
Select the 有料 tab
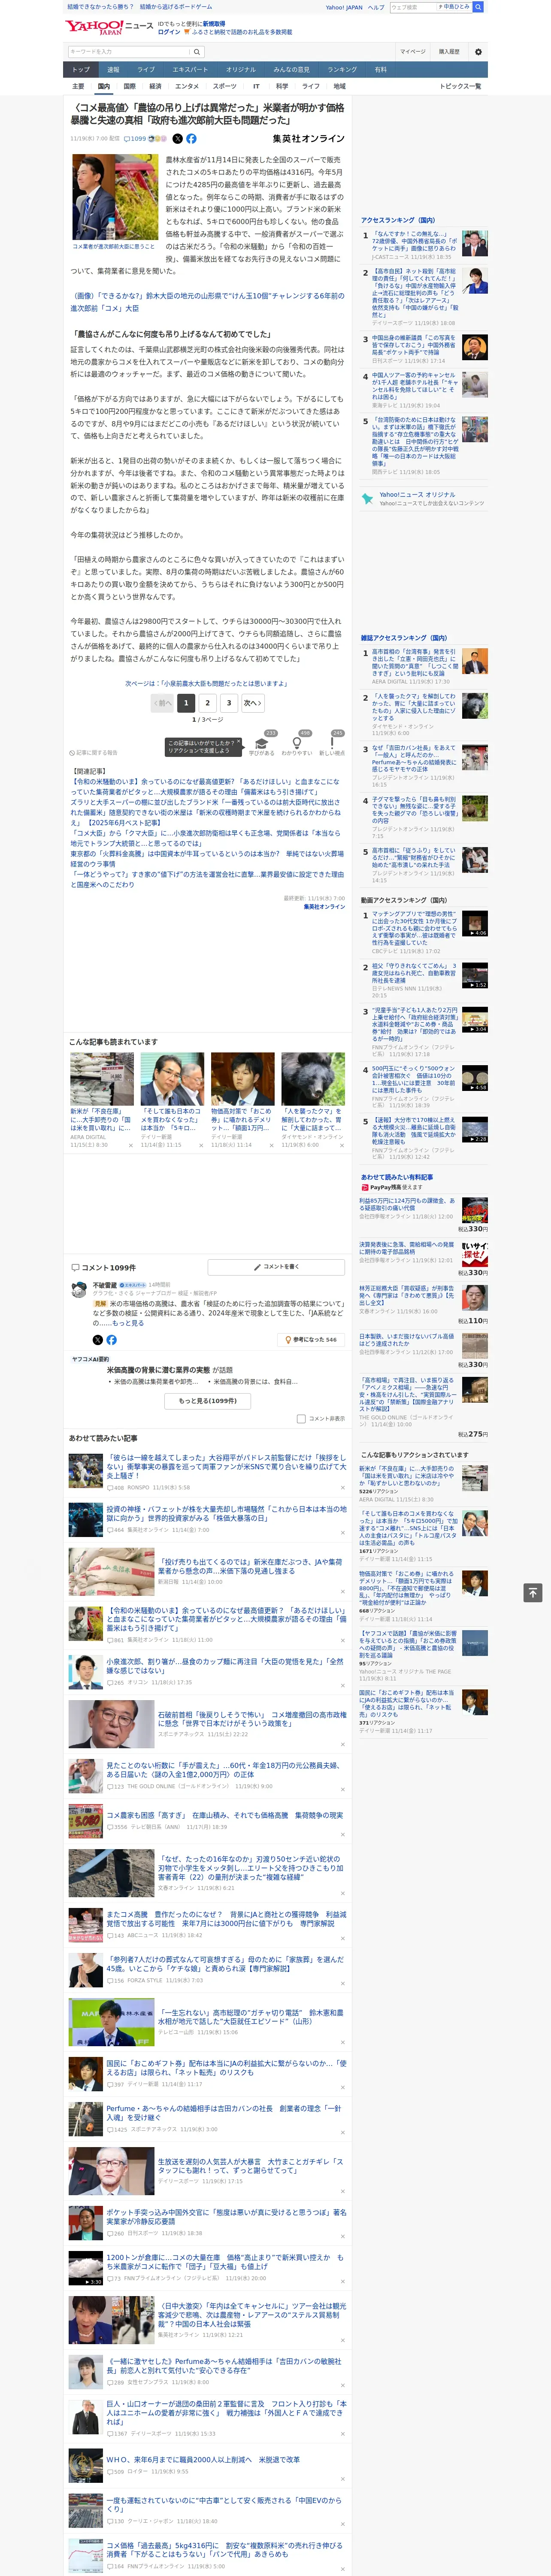pos(380,70)
